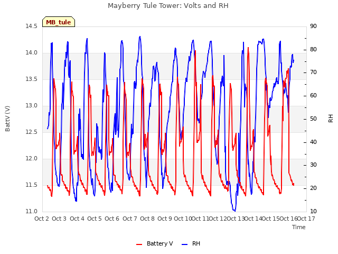Click the 12.0 left axis tick label
338x254 pixels.
click(x=32, y=159)
